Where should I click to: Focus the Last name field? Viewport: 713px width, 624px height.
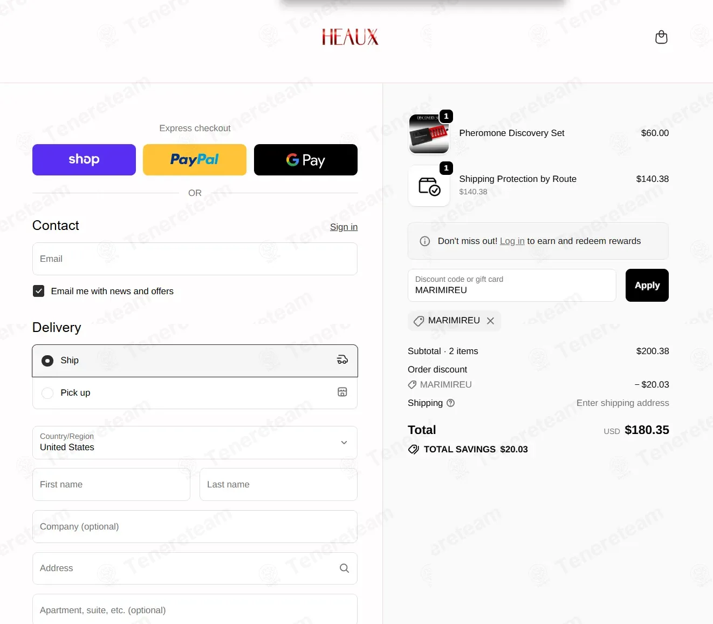pos(278,485)
